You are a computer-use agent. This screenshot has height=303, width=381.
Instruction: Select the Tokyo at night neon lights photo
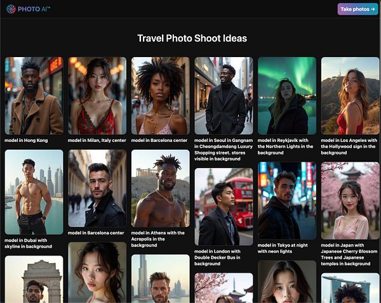287,200
